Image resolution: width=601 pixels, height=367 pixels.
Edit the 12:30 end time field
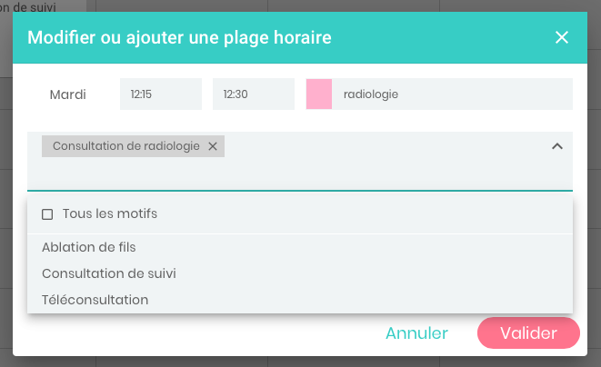click(x=253, y=94)
